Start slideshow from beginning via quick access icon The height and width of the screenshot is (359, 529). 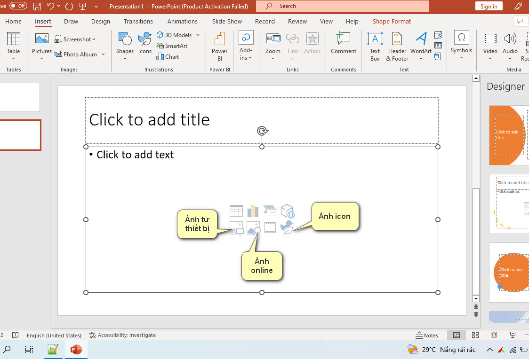(x=82, y=6)
